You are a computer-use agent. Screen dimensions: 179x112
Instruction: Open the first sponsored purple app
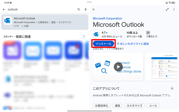(x=12, y=50)
